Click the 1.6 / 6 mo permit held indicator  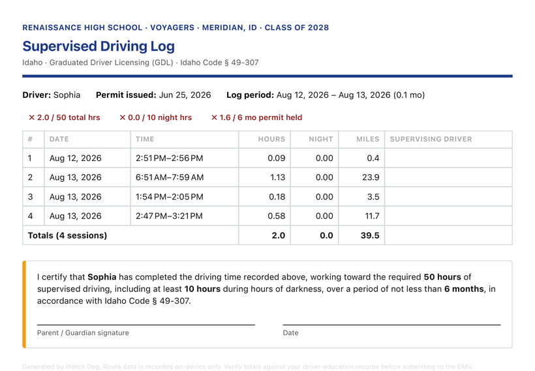pos(256,117)
